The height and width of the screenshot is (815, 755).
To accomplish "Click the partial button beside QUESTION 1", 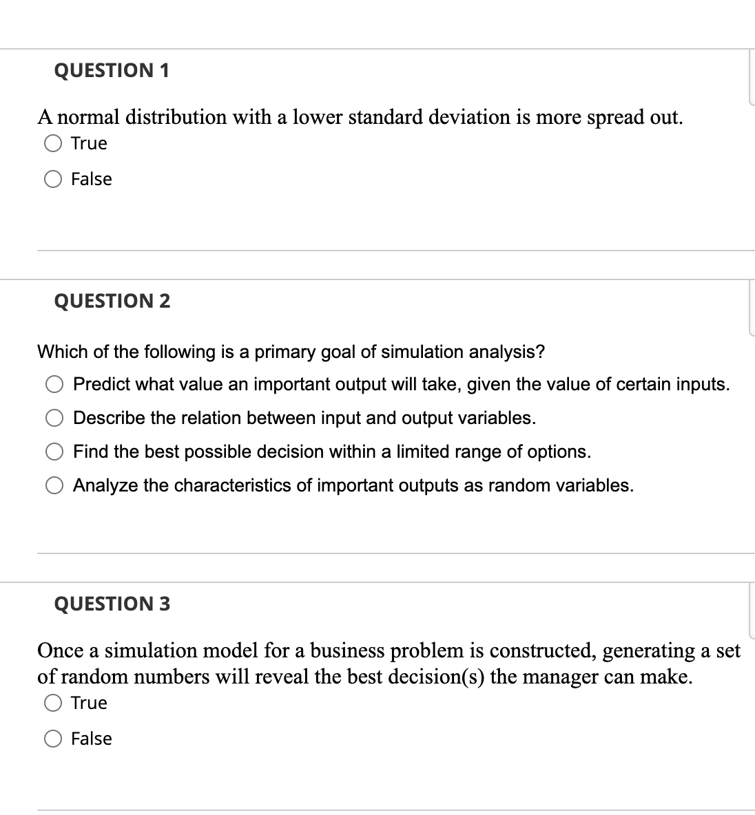I will pyautogui.click(x=752, y=78).
